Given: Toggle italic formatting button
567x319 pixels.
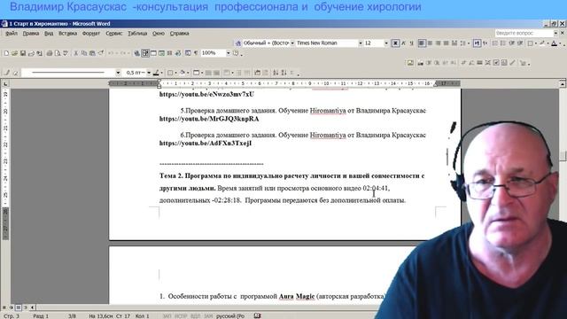Looking at the screenshot, I should [404, 43].
